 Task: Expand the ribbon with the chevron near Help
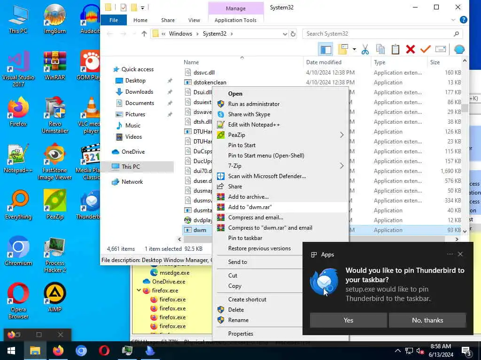pos(453,20)
